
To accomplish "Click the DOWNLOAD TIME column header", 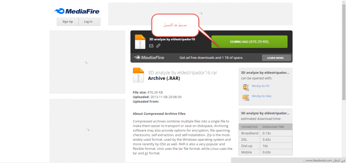I will (273, 127).
